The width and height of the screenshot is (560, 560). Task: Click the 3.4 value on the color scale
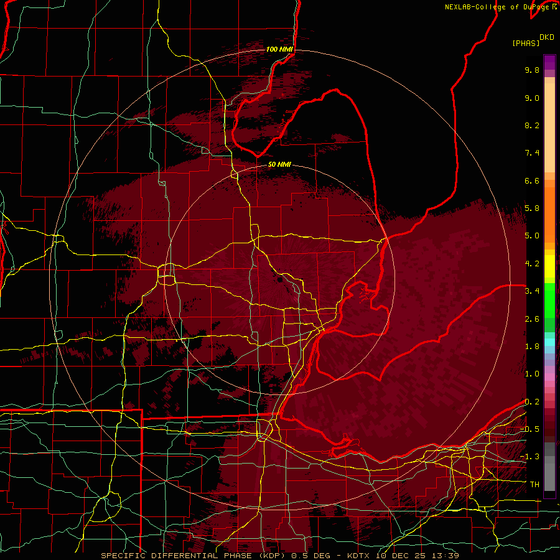tap(532, 291)
